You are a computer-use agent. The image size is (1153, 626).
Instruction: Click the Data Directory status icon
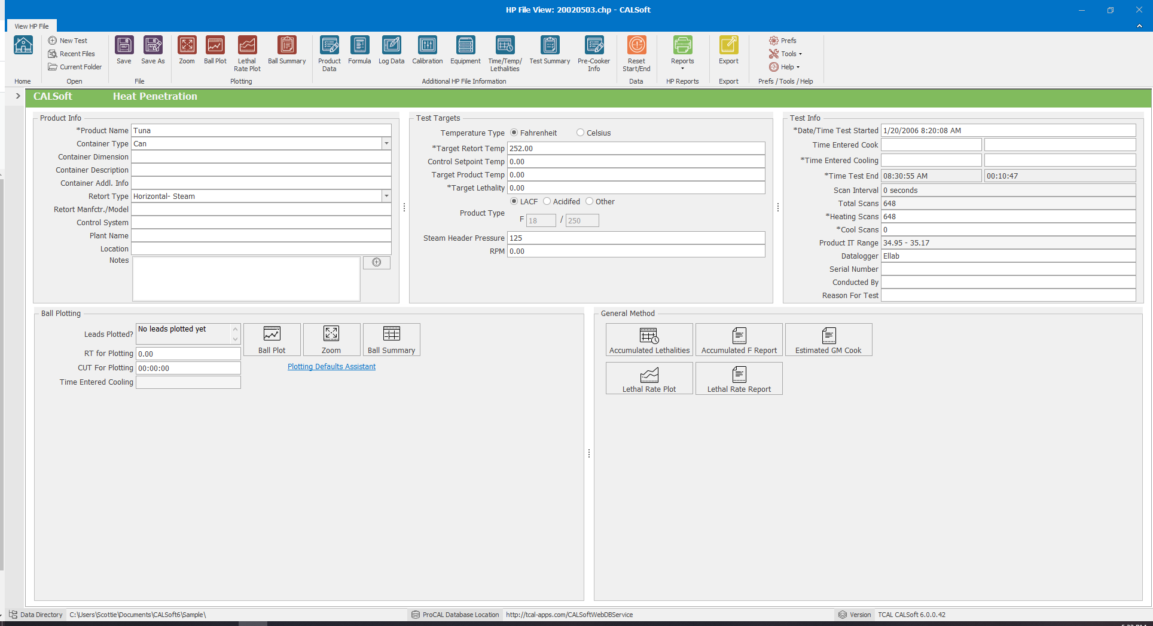pos(13,615)
